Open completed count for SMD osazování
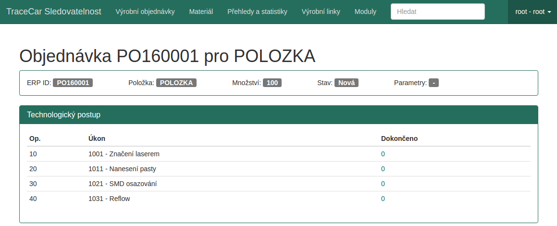Viewport: 557px width, 226px height. pyautogui.click(x=383, y=184)
